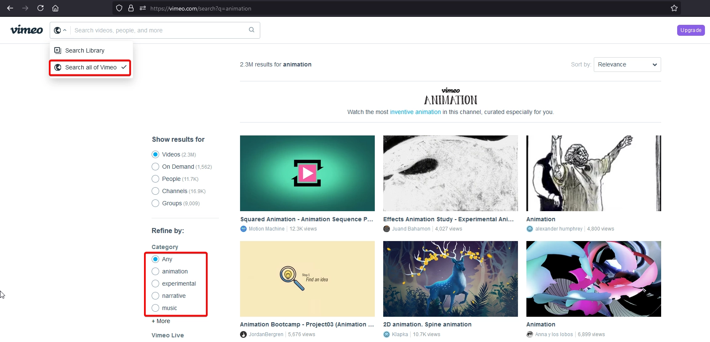Click Klapka's avatar icon
This screenshot has height=342, width=710.
click(387, 334)
